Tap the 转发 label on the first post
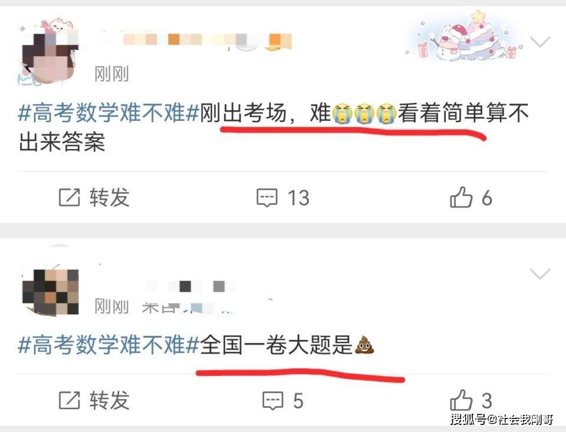The width and height of the screenshot is (566, 432). tap(110, 198)
